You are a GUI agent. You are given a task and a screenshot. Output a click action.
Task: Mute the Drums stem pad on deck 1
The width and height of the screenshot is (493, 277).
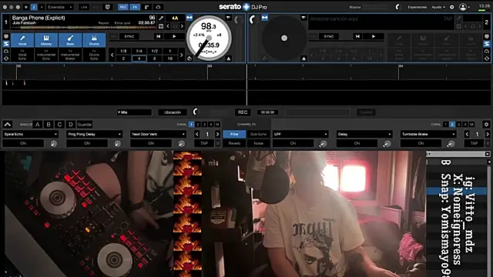(x=94, y=40)
